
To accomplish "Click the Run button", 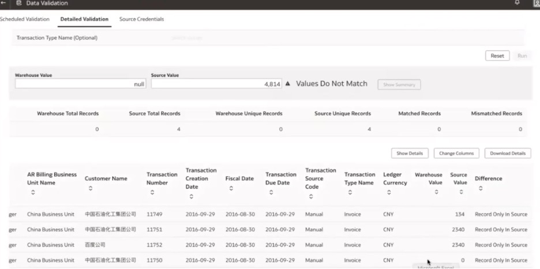I will pyautogui.click(x=522, y=56).
